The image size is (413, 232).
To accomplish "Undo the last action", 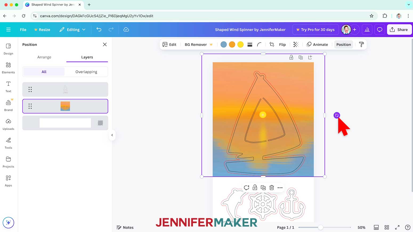I will (99, 30).
